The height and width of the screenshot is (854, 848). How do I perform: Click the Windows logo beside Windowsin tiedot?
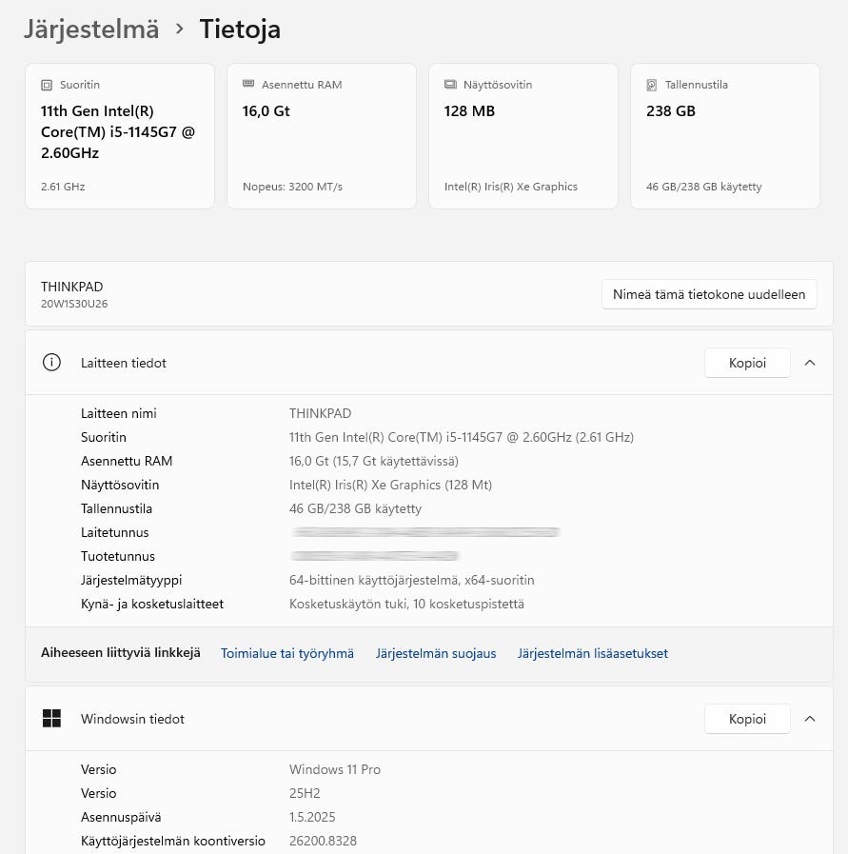[x=51, y=719]
